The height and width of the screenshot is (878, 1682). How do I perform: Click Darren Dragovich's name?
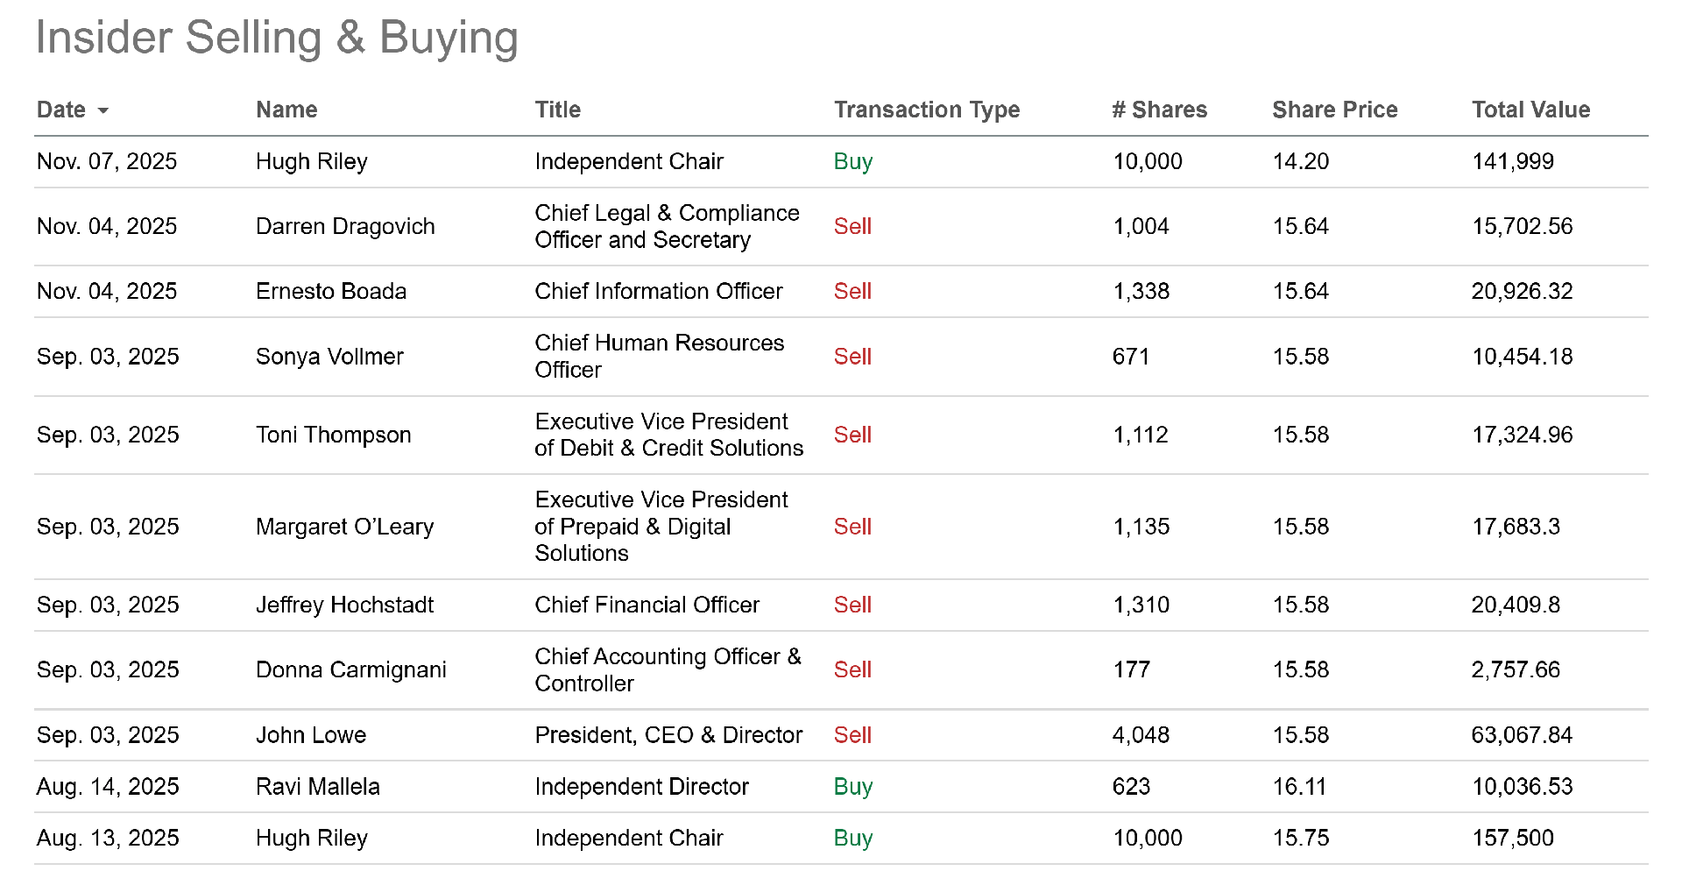(x=345, y=226)
